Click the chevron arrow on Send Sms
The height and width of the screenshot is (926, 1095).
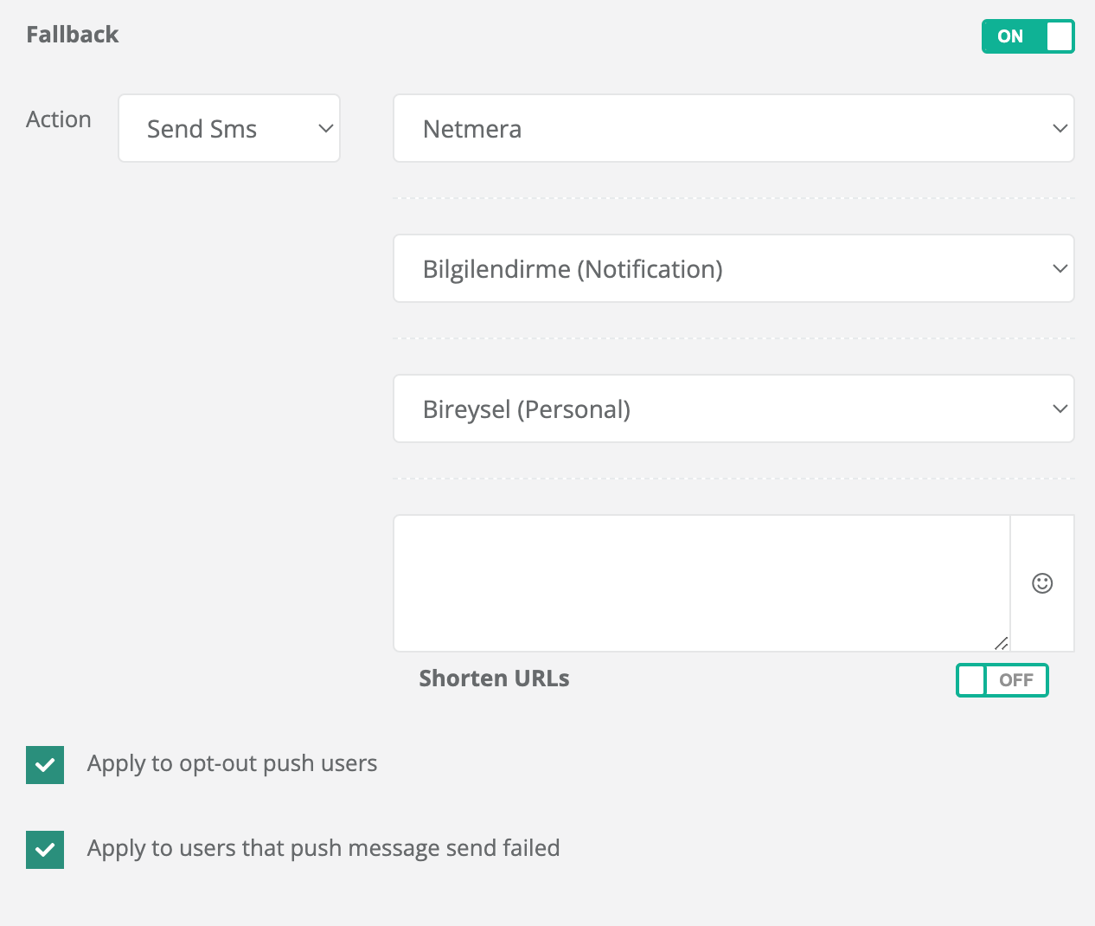[325, 129]
